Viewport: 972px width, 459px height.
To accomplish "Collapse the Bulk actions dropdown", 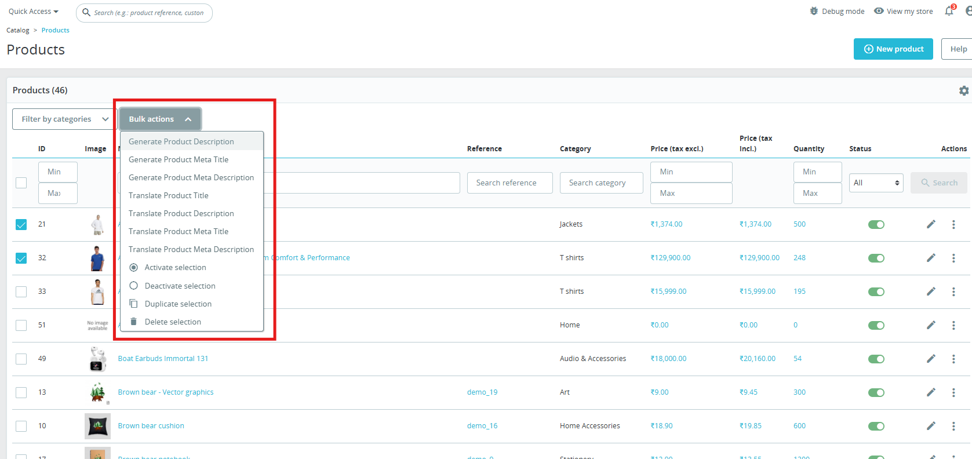I will point(160,119).
